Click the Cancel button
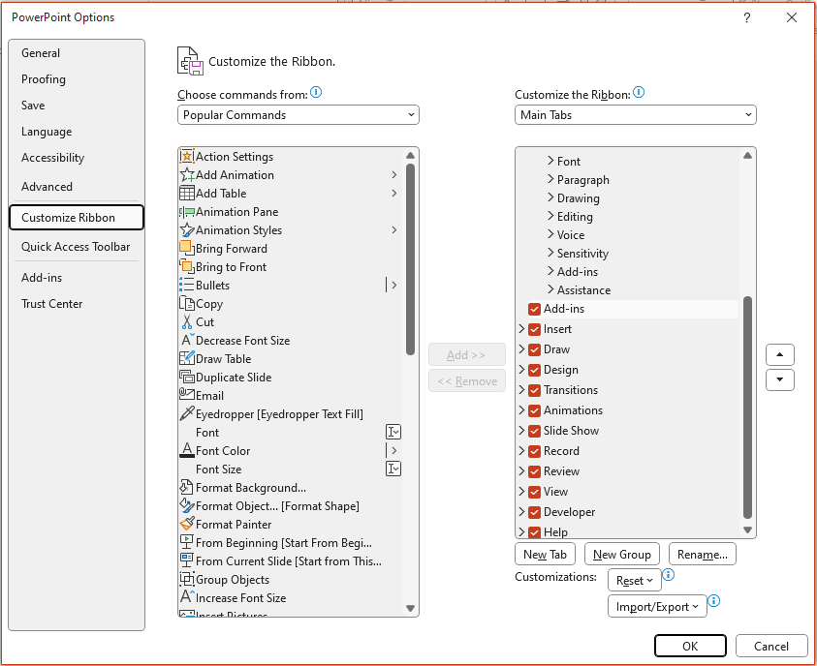Viewport: 817px width, 666px height. coord(771,647)
